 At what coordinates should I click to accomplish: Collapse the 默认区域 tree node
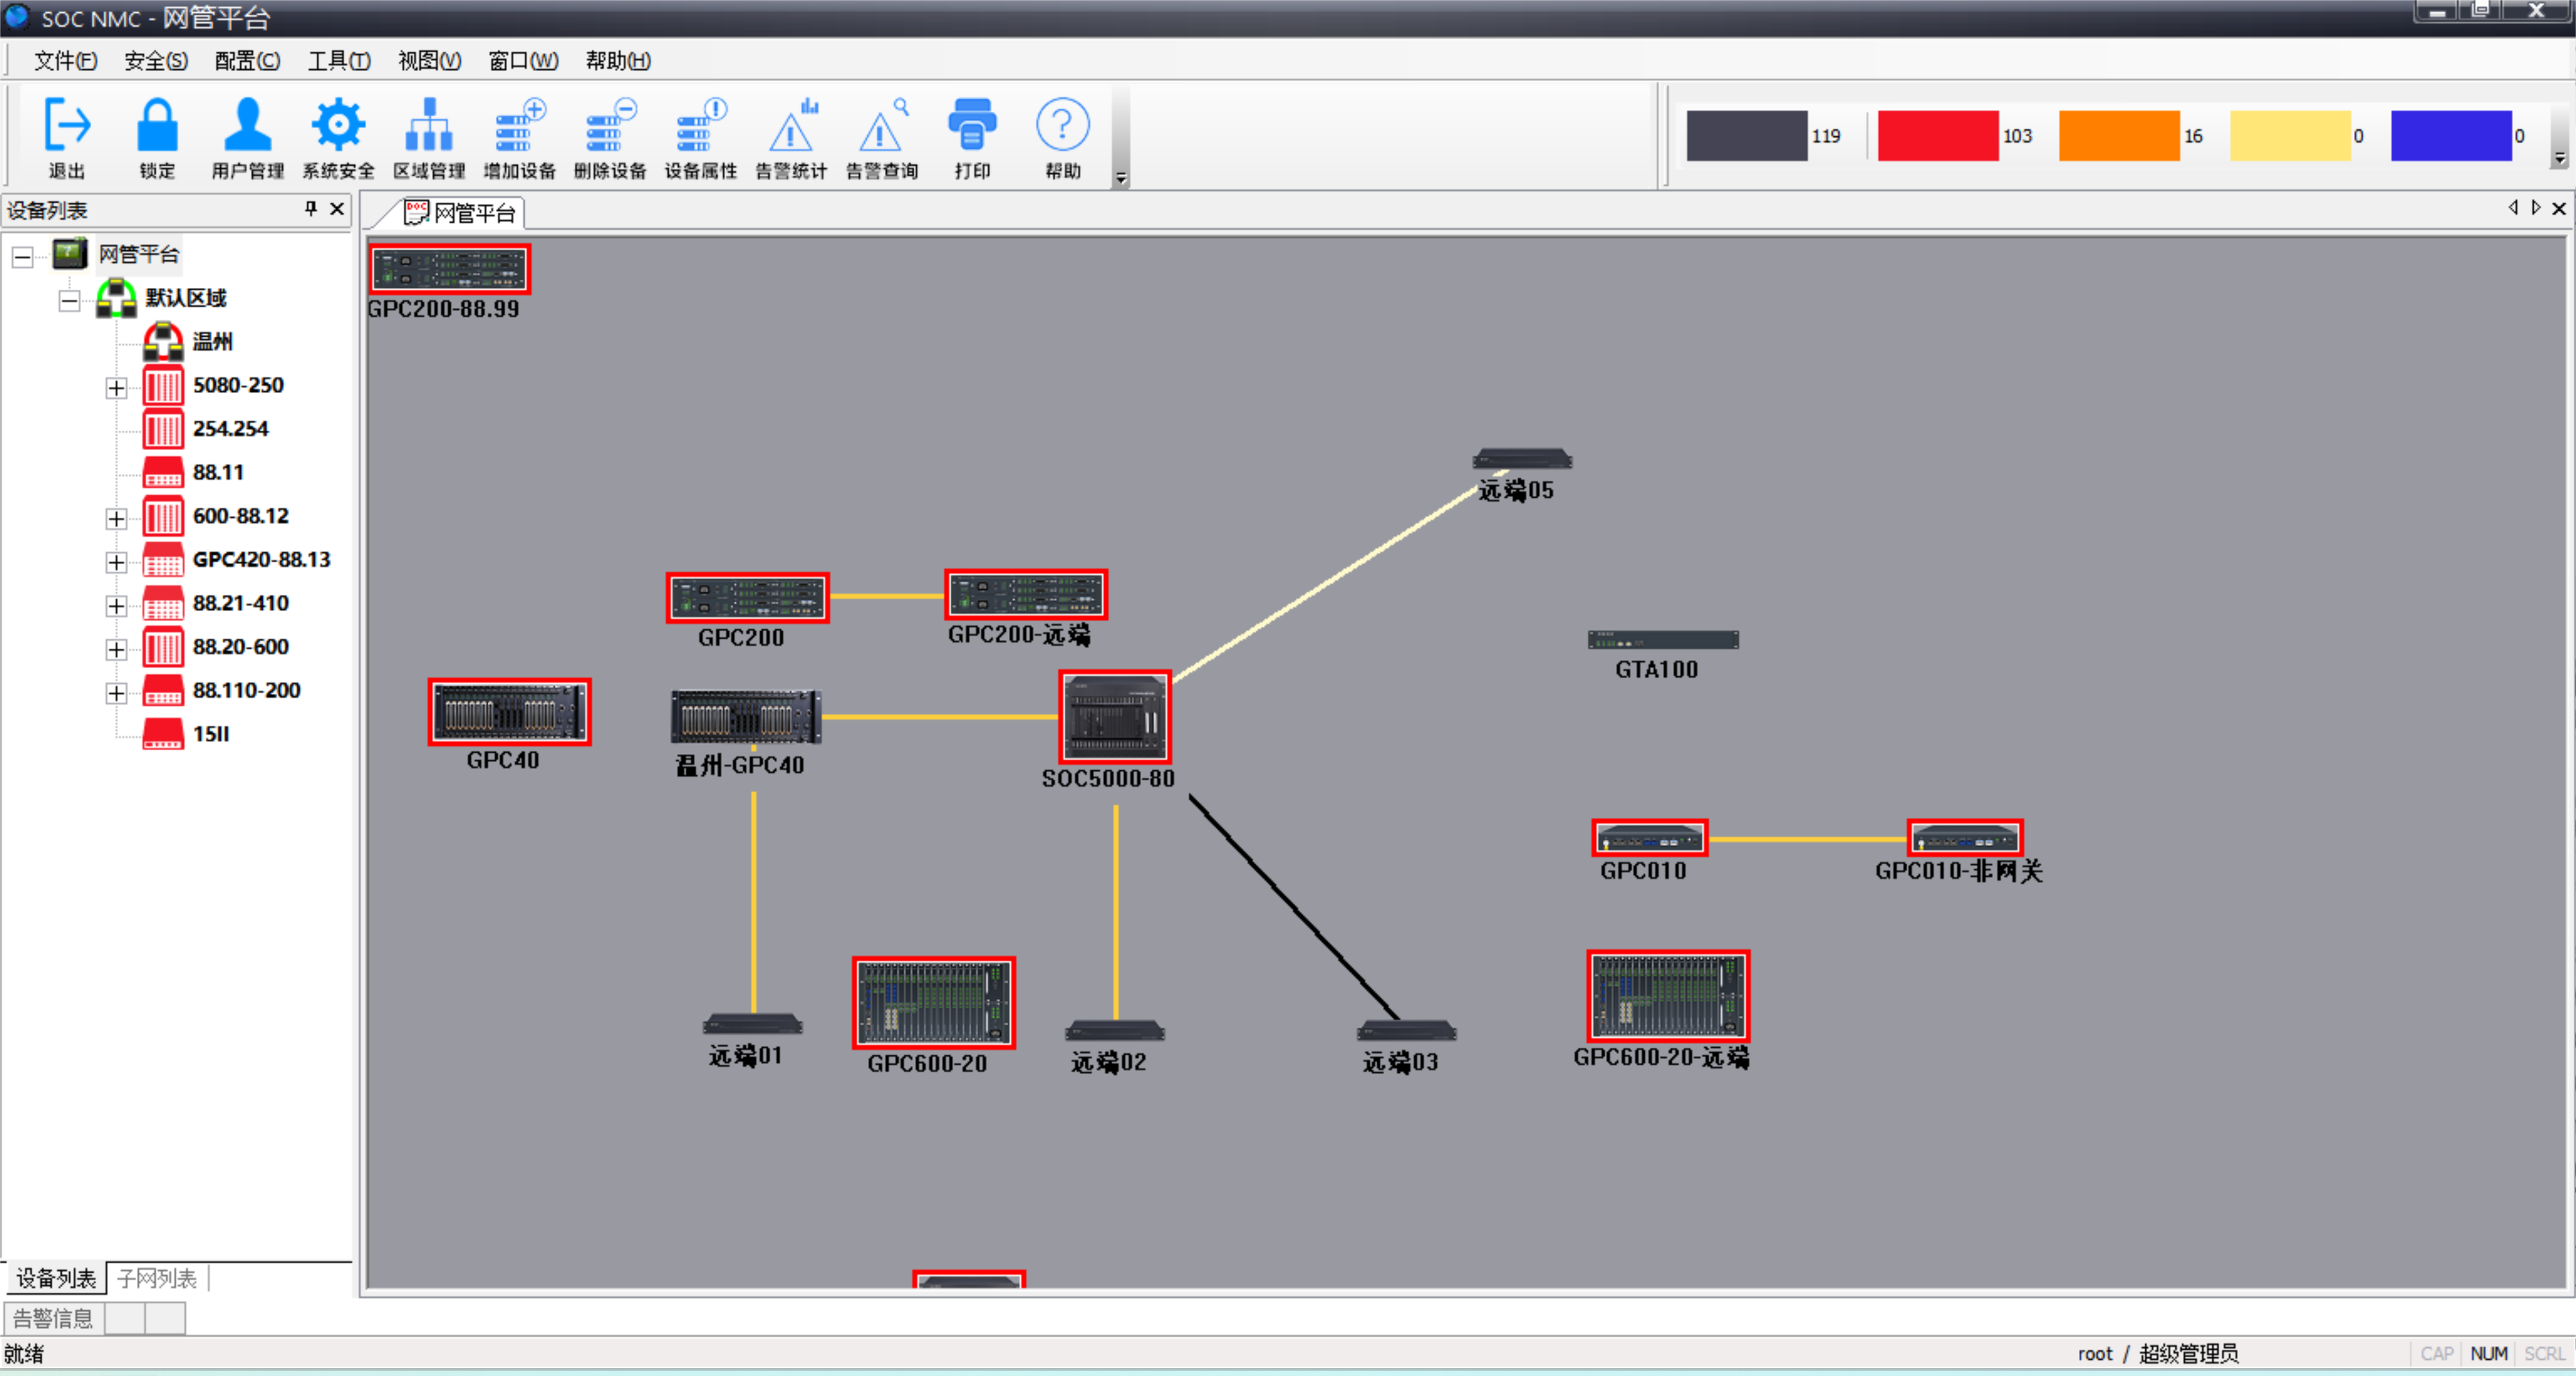[x=69, y=300]
